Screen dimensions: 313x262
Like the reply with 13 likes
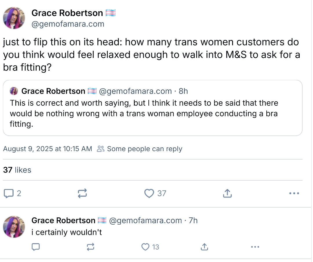145,247
